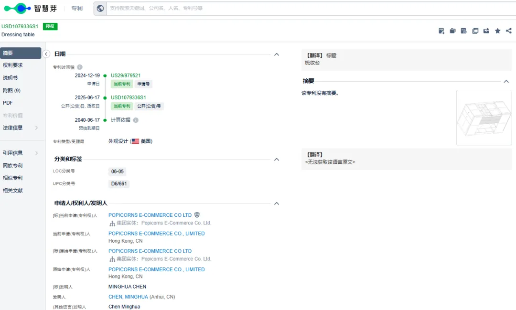
Task: Click group entity icon under current standardized assignee
Action: coord(112,224)
